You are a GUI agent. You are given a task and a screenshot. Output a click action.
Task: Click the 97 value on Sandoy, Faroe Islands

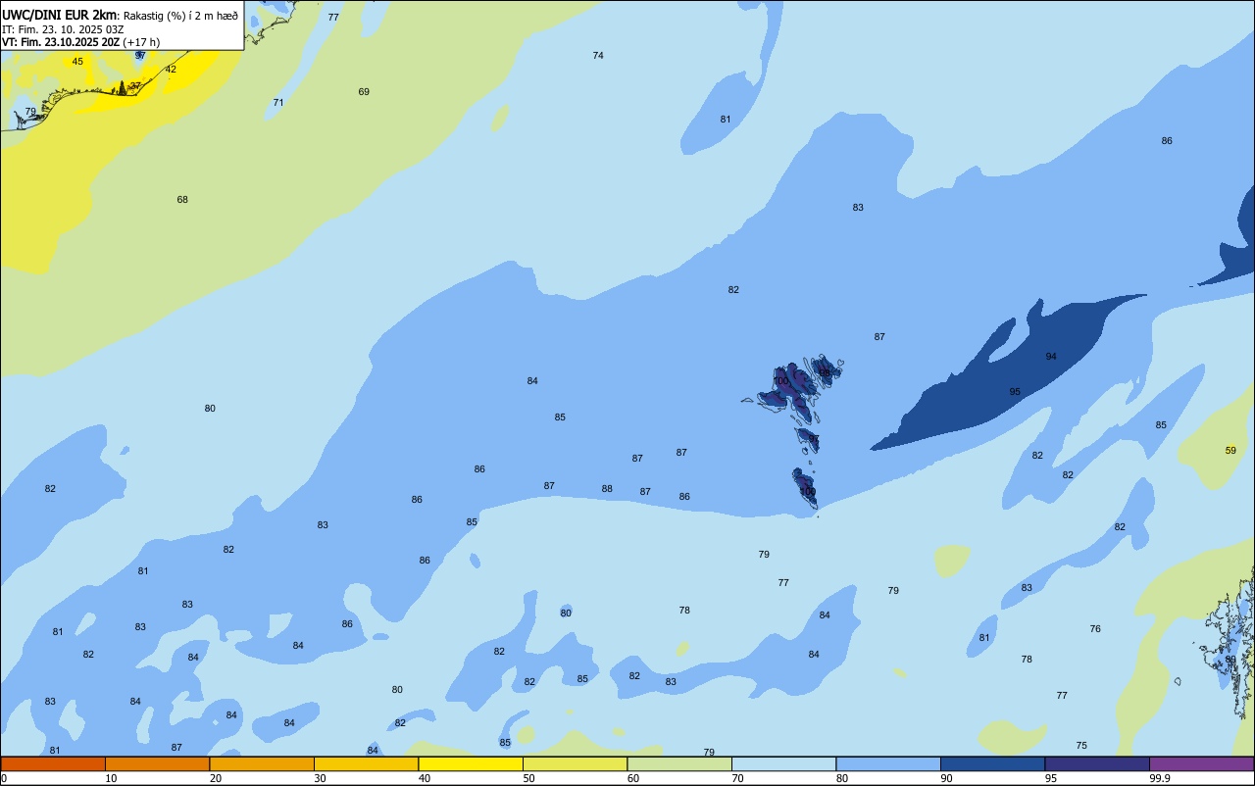point(813,439)
